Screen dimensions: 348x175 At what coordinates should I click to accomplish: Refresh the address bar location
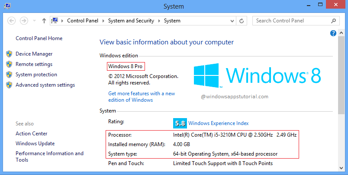coord(242,21)
